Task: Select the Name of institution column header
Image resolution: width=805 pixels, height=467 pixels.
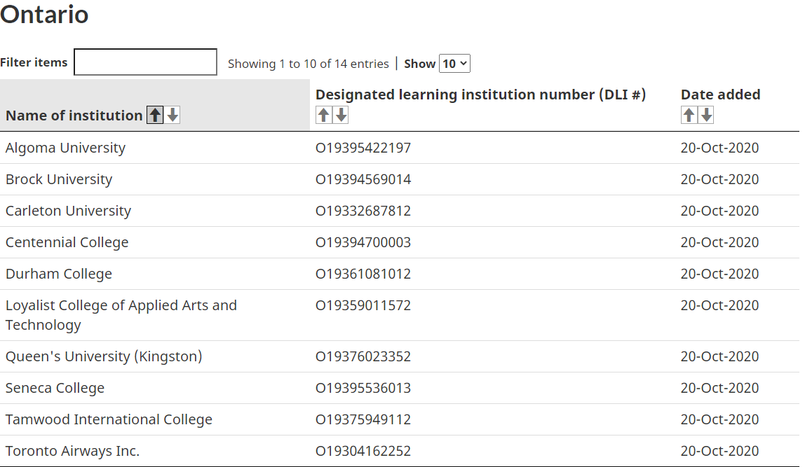Action: tap(74, 116)
